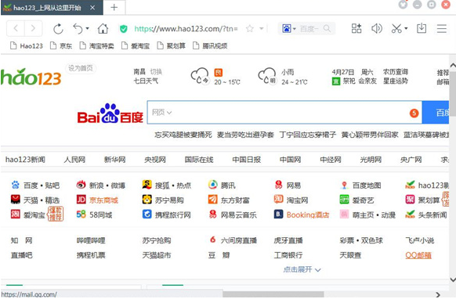Viewport: 456px width, 299px height.
Task: Bookmark page with the star icon
Action: click(250, 28)
